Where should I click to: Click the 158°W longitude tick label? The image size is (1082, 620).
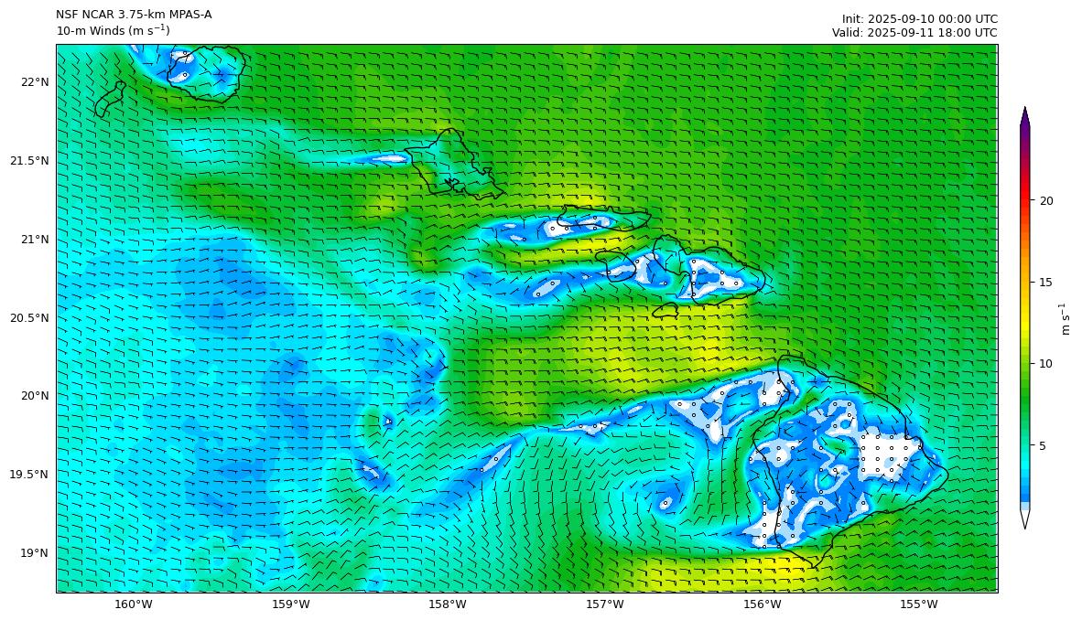[x=448, y=604]
